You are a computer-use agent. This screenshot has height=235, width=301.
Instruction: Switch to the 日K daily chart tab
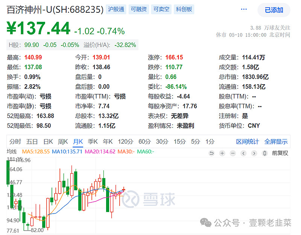(48, 142)
